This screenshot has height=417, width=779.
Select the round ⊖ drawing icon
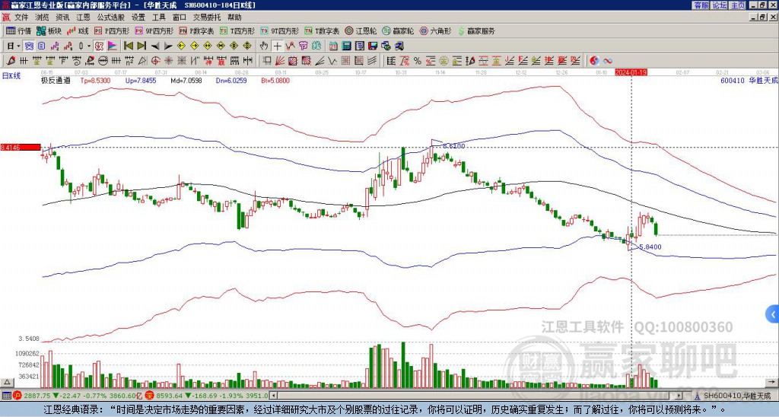[103, 61]
